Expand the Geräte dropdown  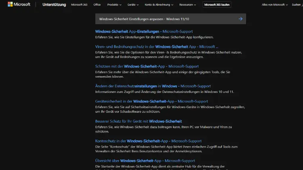133,4
